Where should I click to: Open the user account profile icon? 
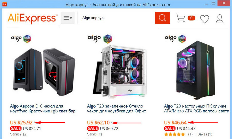coord(220,19)
